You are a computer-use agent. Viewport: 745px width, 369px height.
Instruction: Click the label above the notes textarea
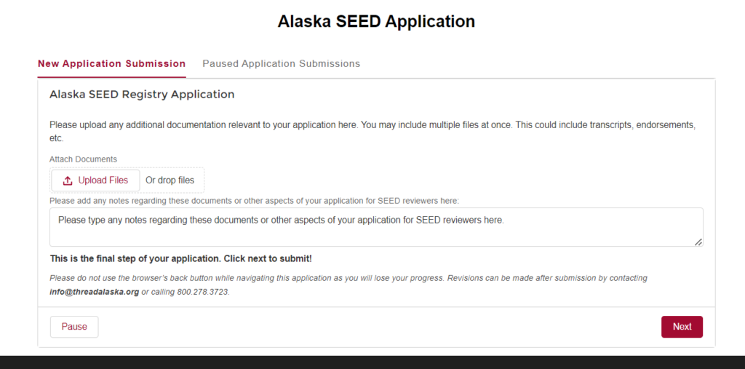[x=255, y=201]
